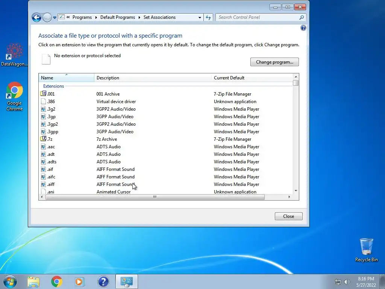Viewport: 385px width, 289px height.
Task: Click the Set Associations breadcrumb
Action: (159, 17)
